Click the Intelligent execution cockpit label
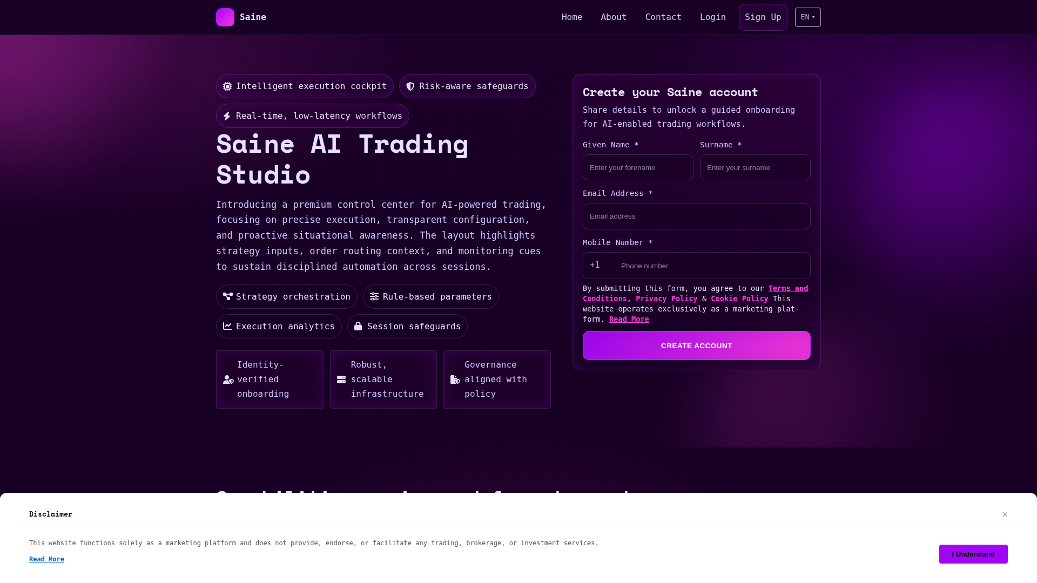 point(311,86)
